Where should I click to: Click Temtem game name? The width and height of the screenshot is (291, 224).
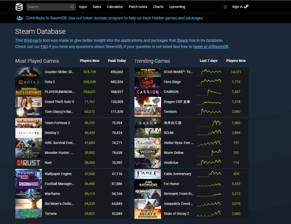click(170, 112)
